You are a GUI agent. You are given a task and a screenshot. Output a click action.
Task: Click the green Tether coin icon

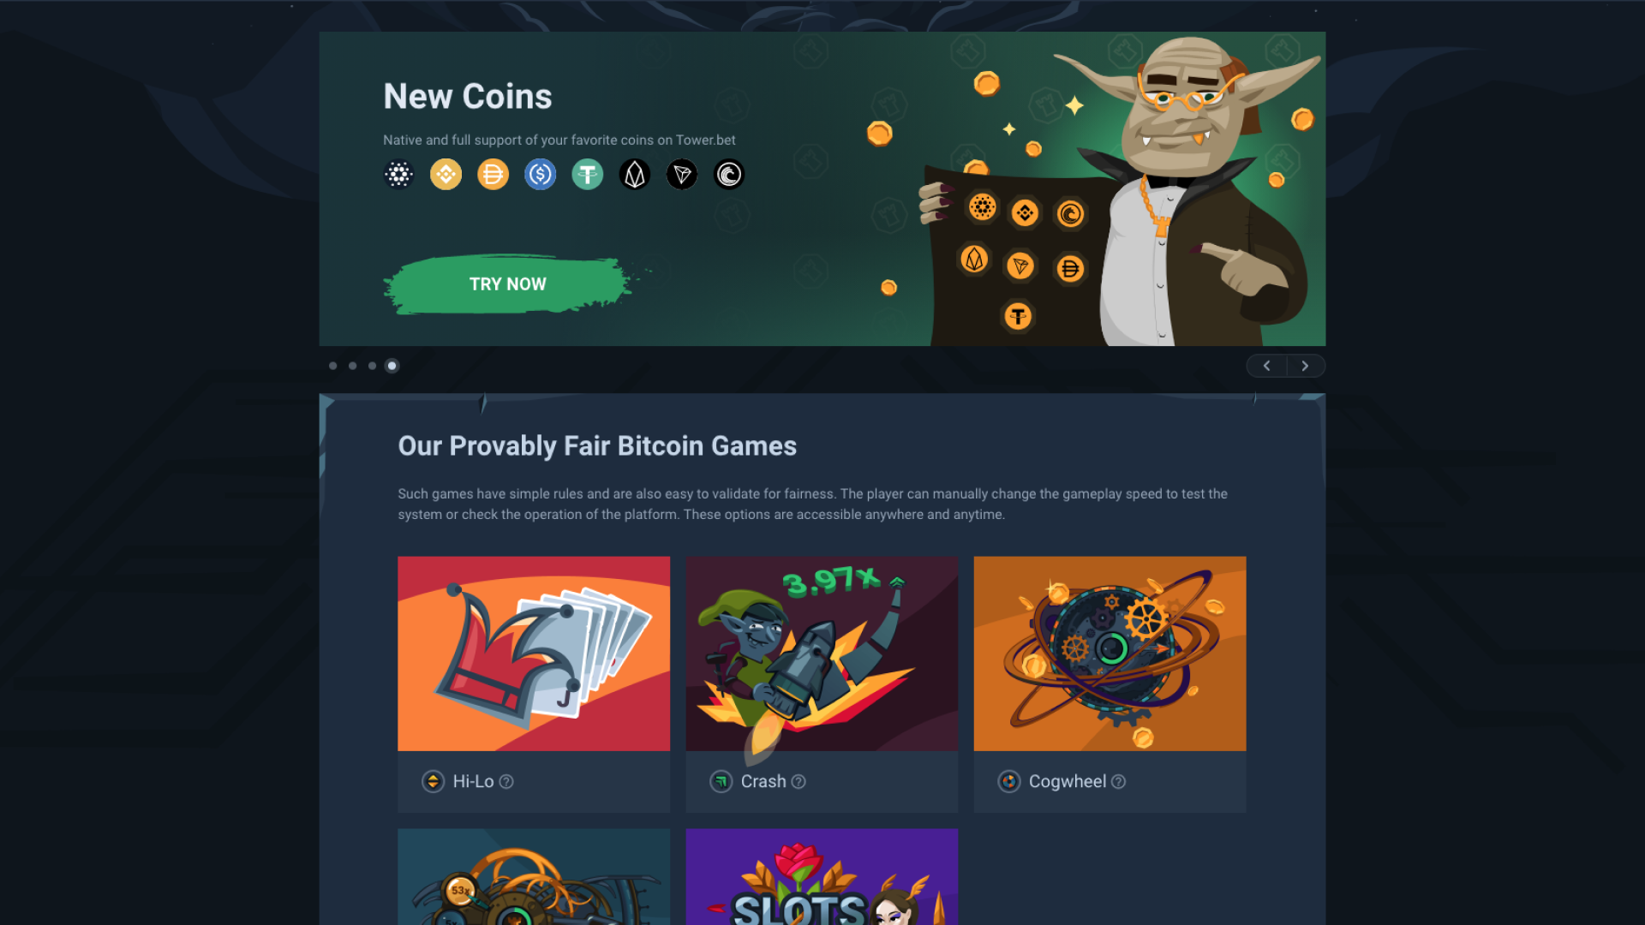coord(587,175)
